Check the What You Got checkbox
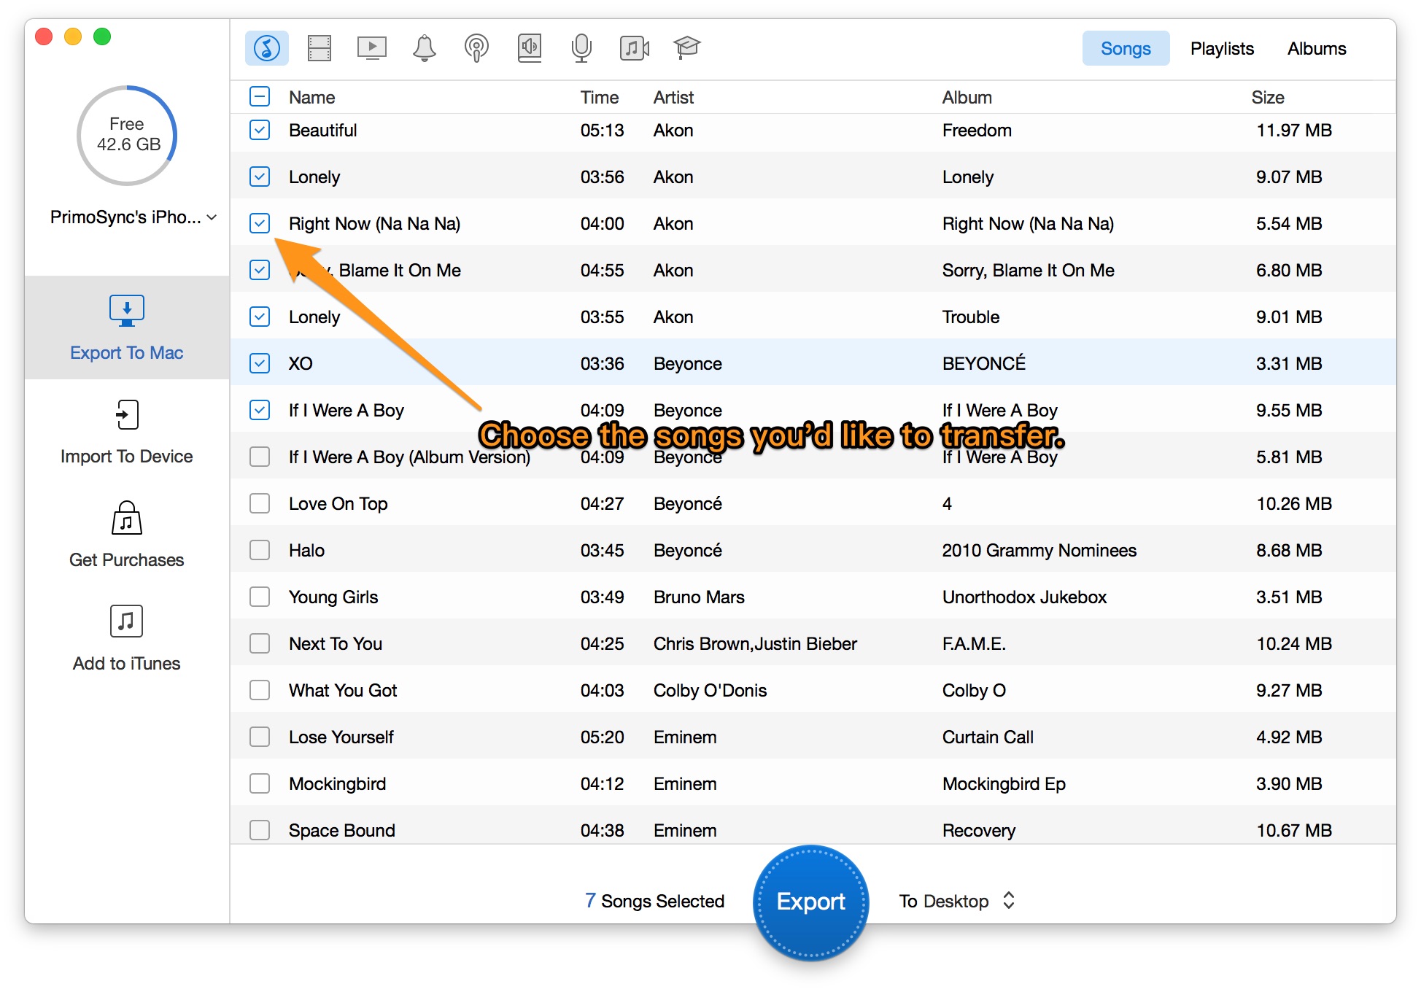1421x992 pixels. [x=260, y=690]
